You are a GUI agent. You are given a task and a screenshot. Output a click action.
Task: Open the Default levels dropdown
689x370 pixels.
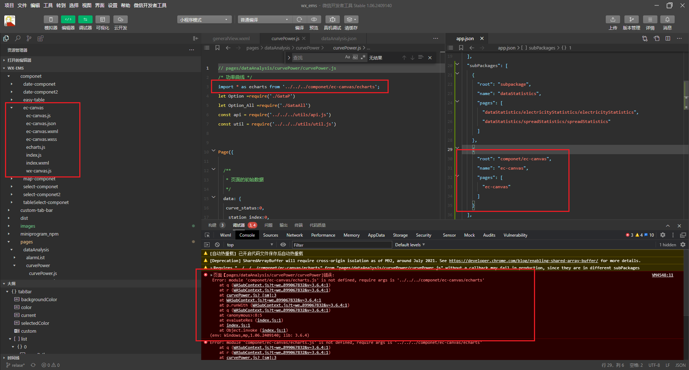(410, 245)
